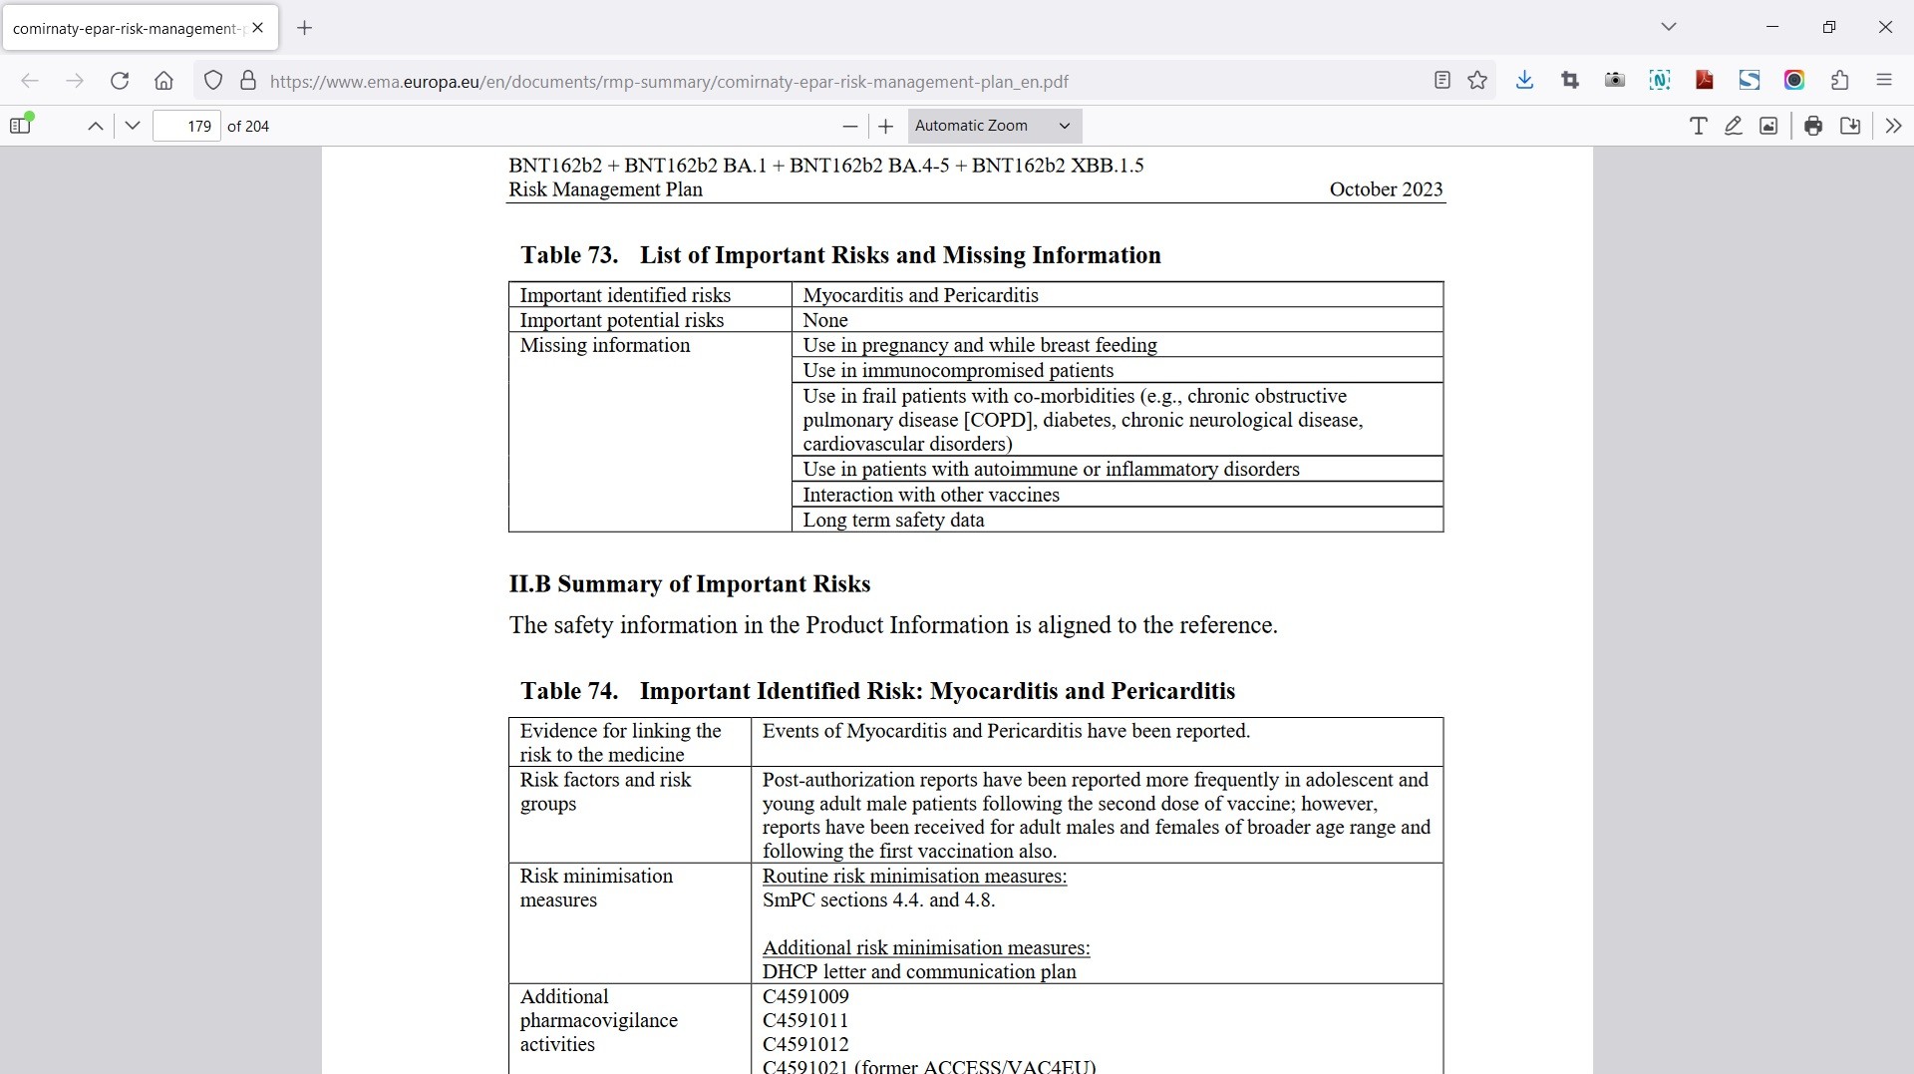1914x1074 pixels.
Task: Bookmark this page with the star
Action: pyautogui.click(x=1477, y=81)
